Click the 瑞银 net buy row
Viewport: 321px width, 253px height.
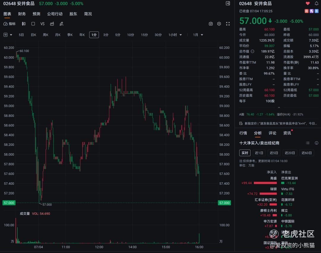coord(262,192)
